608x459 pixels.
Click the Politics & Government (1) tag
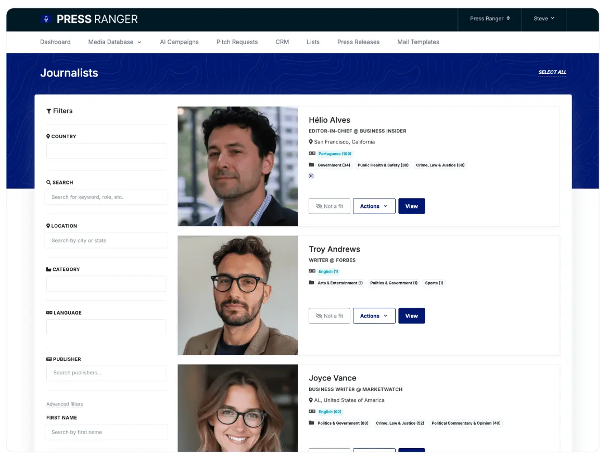pos(394,283)
